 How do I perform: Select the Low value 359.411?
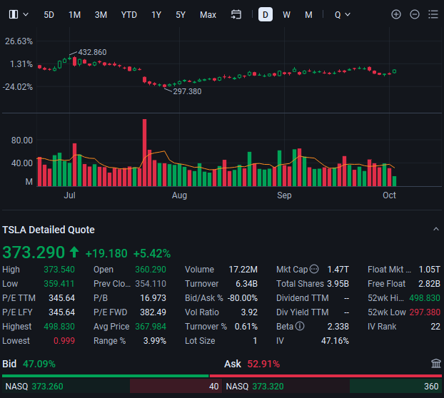click(59, 284)
